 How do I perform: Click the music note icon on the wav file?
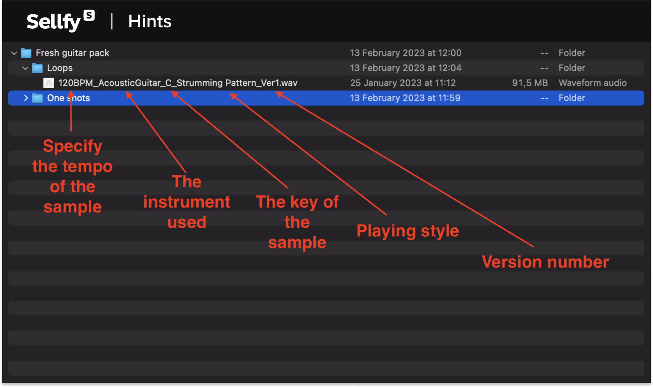point(48,83)
